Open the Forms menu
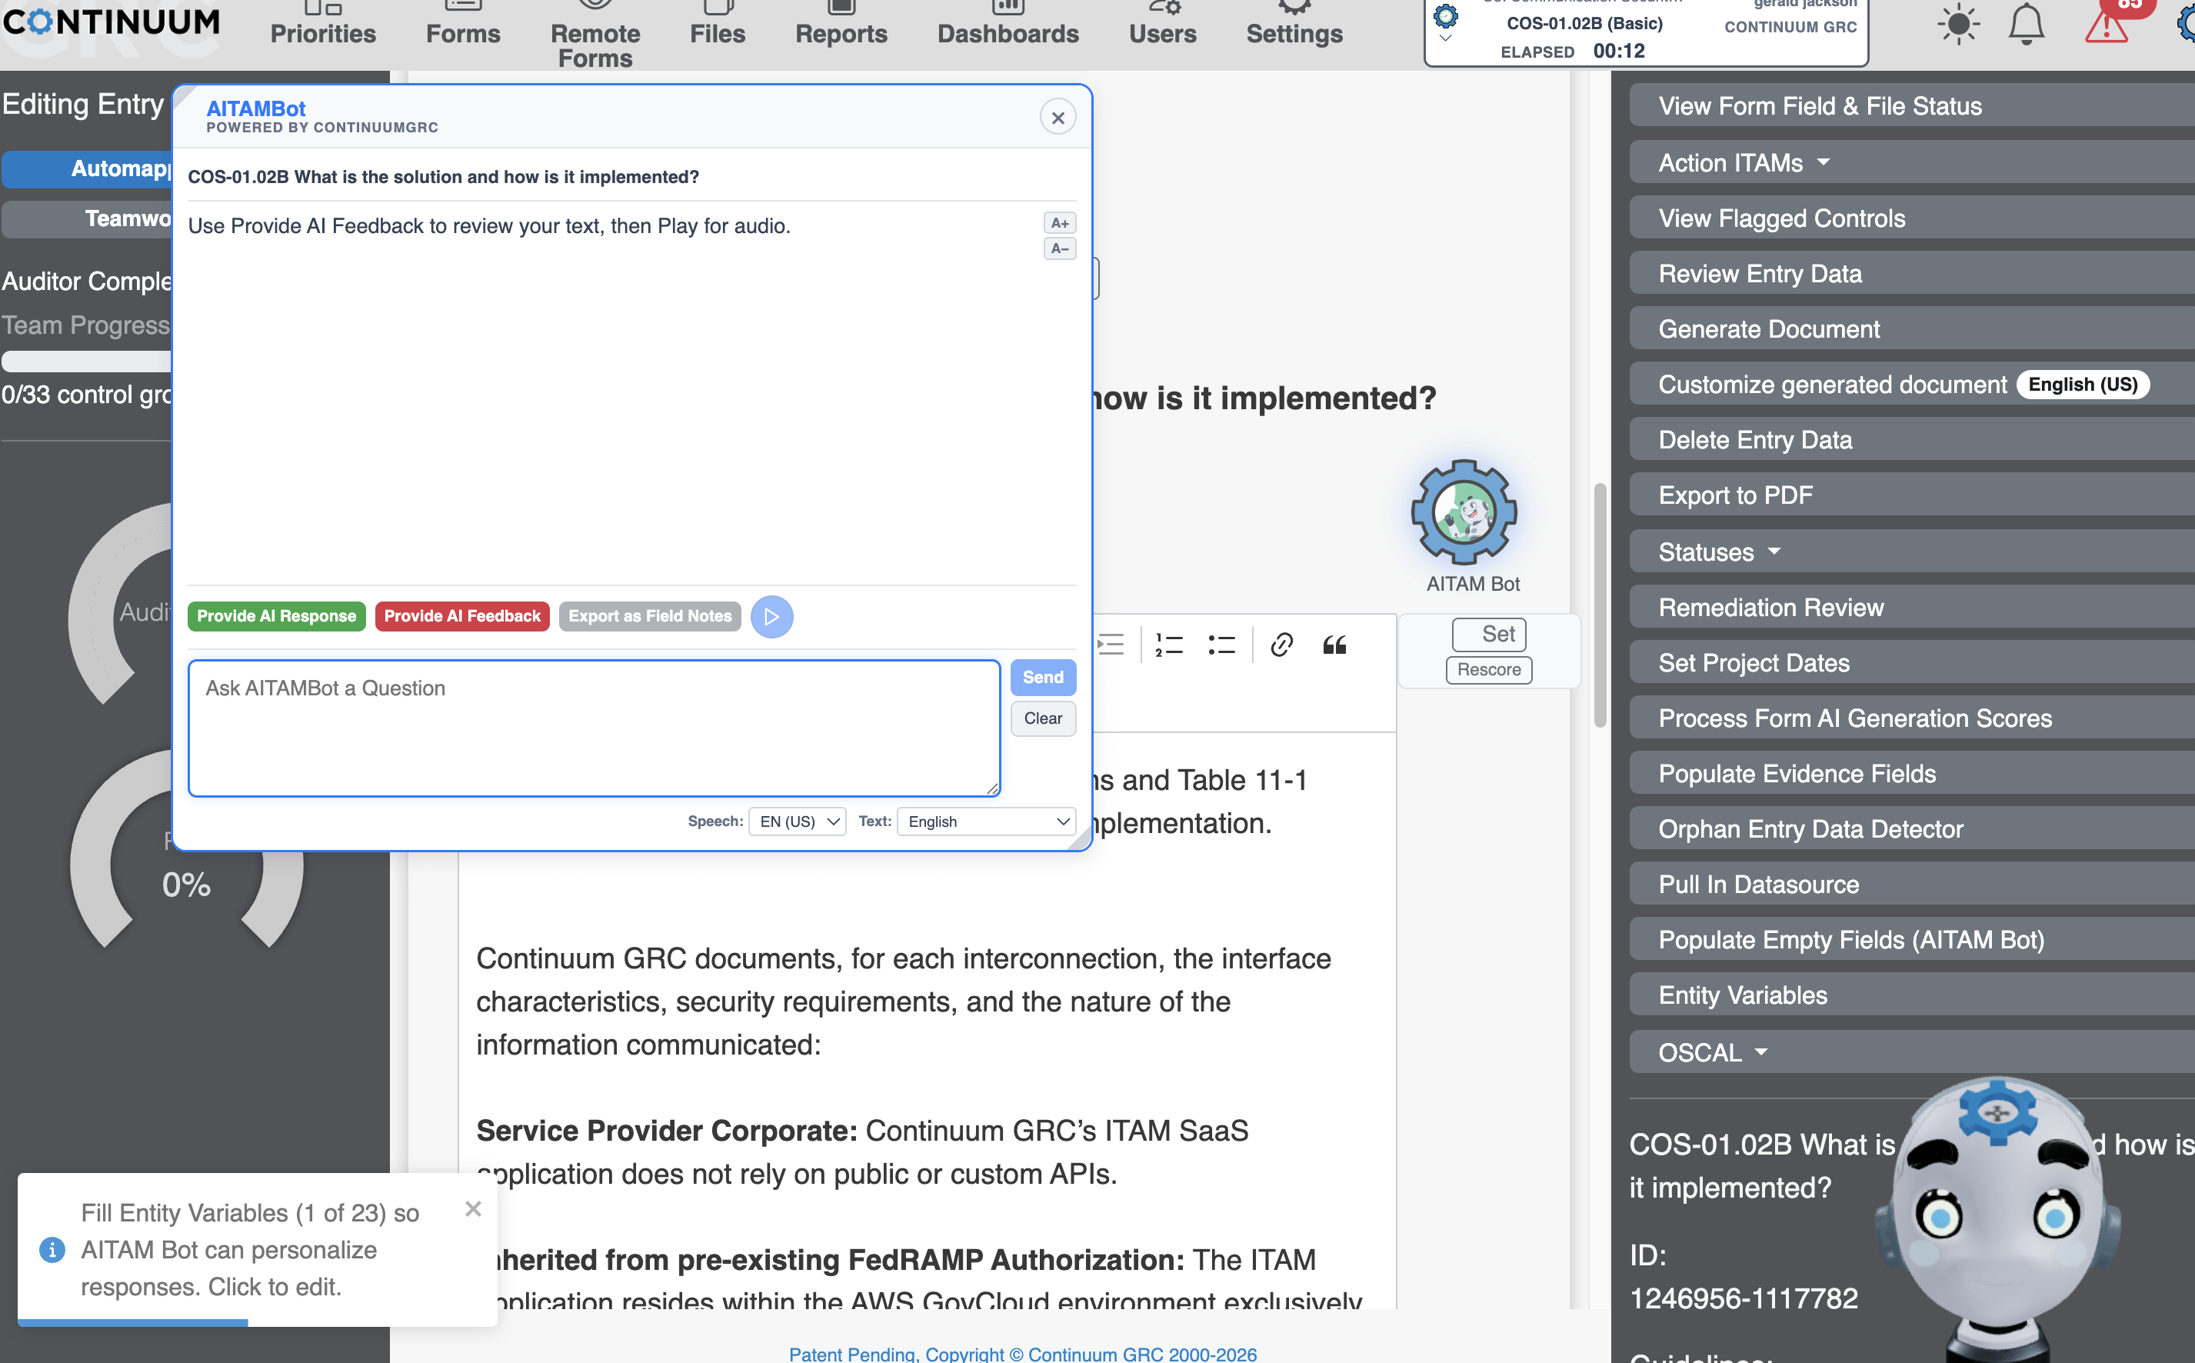The width and height of the screenshot is (2195, 1363). coord(463,25)
